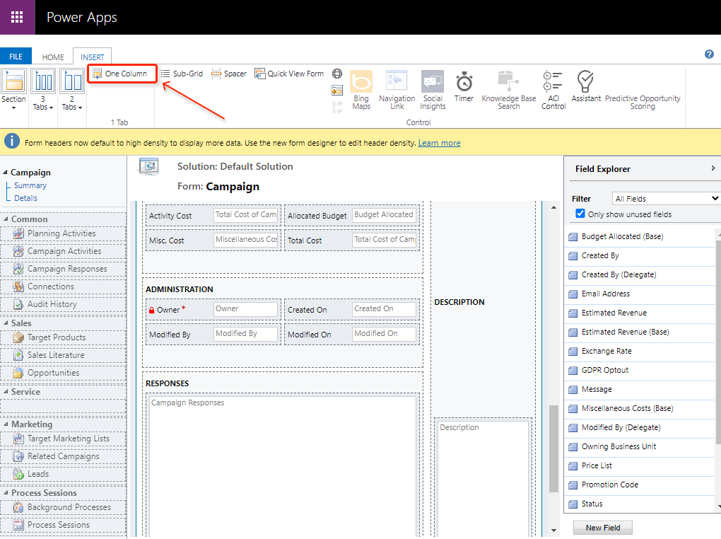Click form canvas scrollbar down arrow
721x539 pixels.
553,531
